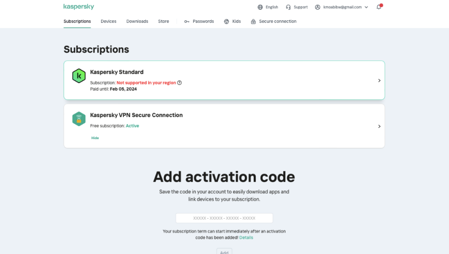Click the Hide link
Image resolution: width=449 pixels, height=254 pixels.
95,138
